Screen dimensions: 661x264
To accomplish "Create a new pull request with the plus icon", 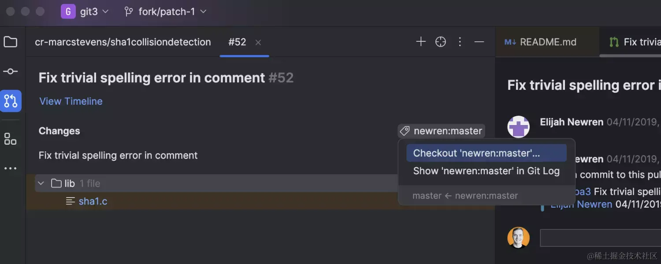I will coord(421,41).
